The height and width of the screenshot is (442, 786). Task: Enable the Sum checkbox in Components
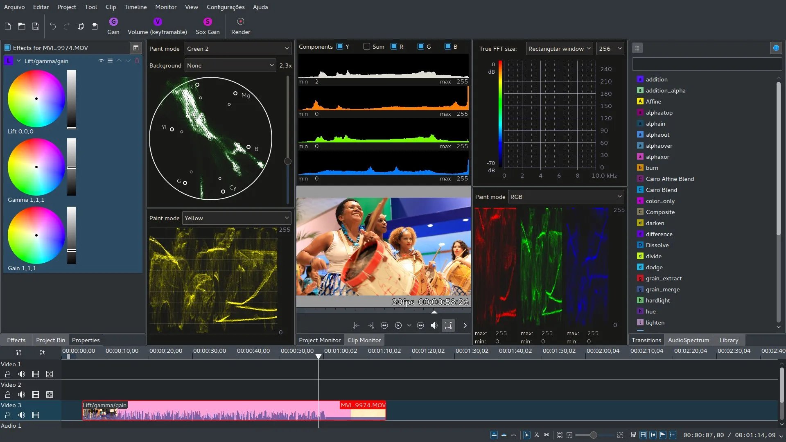367,46
